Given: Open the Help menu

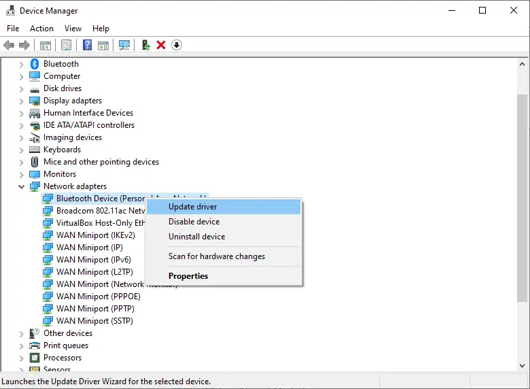Looking at the screenshot, I should [x=101, y=29].
